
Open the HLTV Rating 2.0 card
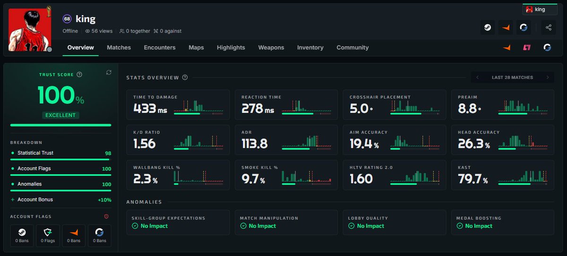[x=395, y=175]
